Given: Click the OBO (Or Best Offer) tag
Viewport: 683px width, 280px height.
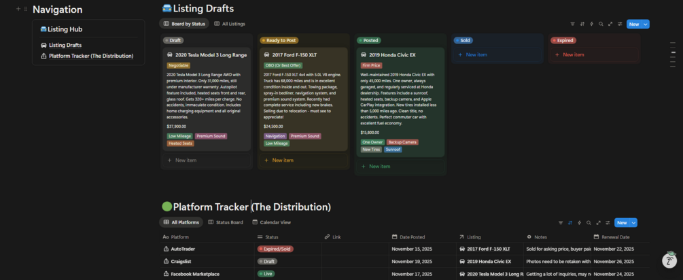Looking at the screenshot, I should (283, 65).
